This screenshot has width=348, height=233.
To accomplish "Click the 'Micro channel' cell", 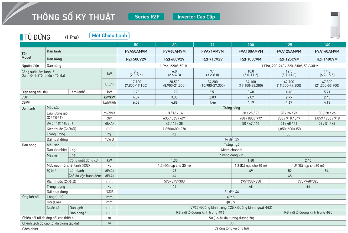I will pos(232,150).
